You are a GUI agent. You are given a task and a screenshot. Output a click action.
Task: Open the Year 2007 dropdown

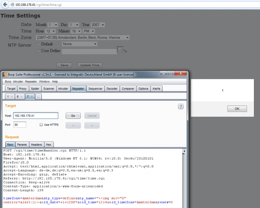[x=97, y=25]
